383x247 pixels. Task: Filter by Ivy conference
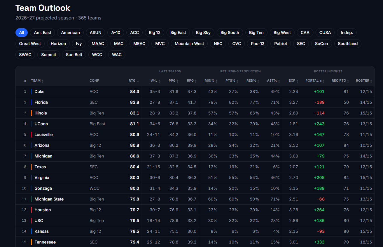click(79, 44)
